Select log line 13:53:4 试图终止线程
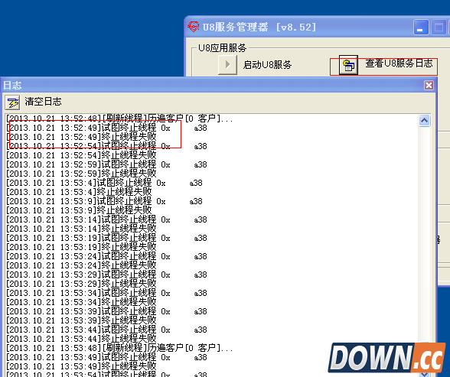The height and width of the screenshot is (377, 450). click(x=104, y=183)
